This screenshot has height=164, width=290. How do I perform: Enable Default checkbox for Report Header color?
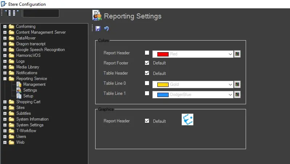pos(147,53)
